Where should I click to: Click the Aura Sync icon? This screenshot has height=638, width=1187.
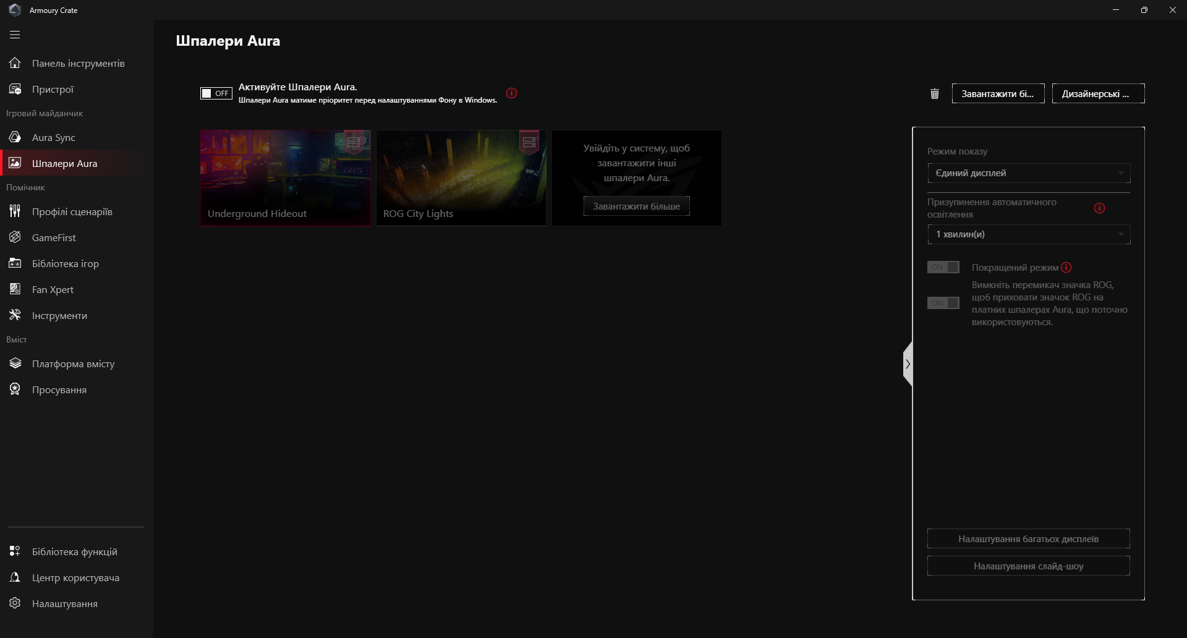pyautogui.click(x=15, y=137)
